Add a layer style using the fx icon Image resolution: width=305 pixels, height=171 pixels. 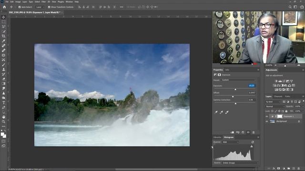pos(274,169)
